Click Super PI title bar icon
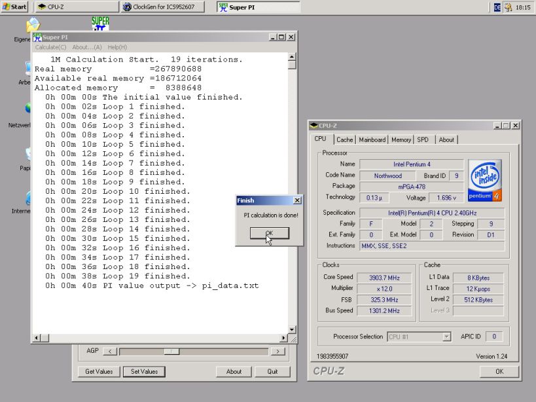This screenshot has width=536, height=402. pyautogui.click(x=37, y=37)
